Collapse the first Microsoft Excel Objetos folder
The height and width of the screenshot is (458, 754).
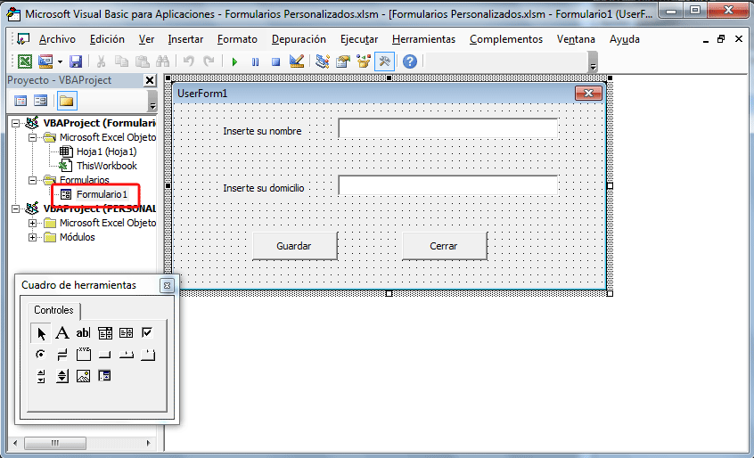coord(32,138)
